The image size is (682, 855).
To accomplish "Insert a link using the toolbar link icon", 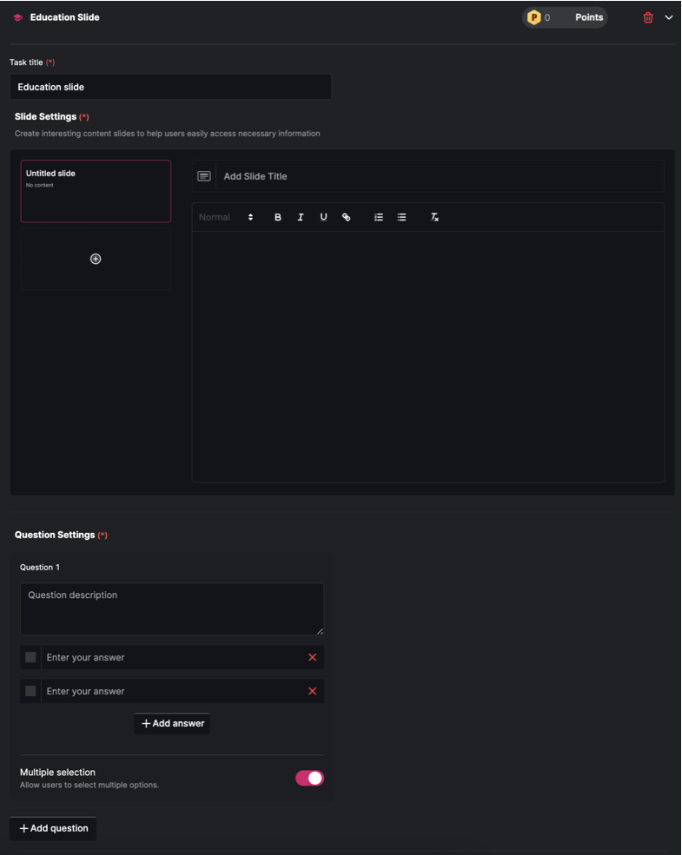I will point(346,217).
